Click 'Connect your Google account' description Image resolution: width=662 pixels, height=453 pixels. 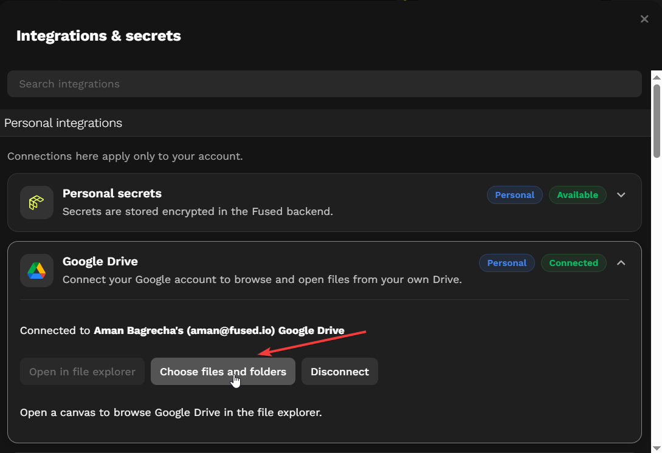pyautogui.click(x=262, y=280)
